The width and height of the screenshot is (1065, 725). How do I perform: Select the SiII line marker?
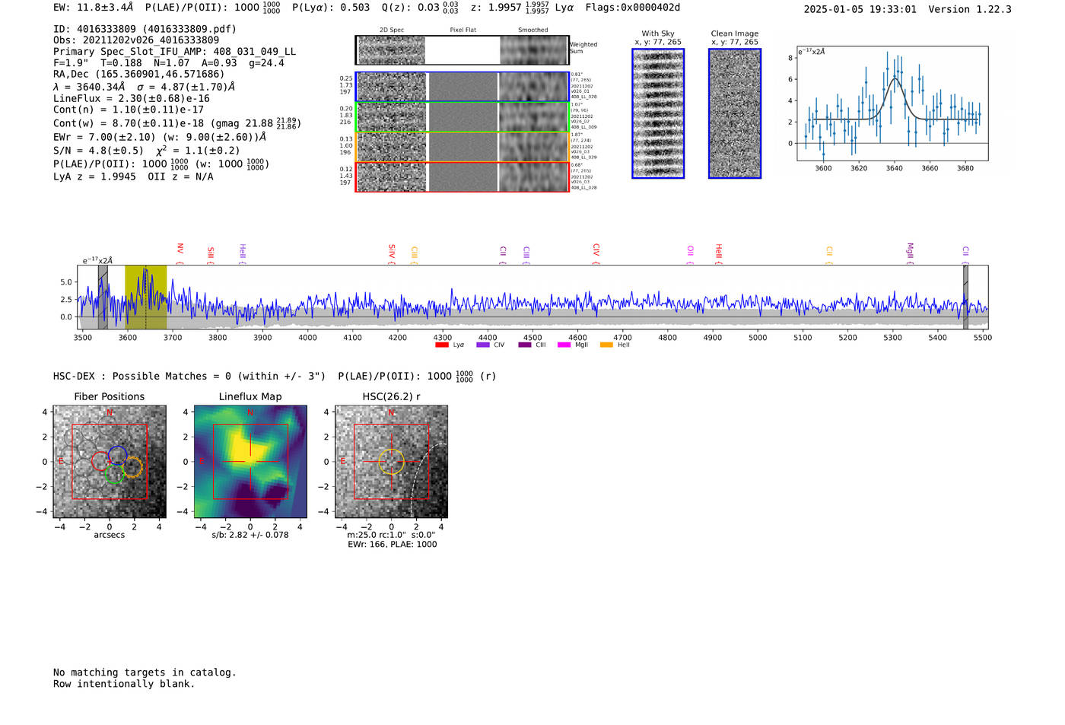pyautogui.click(x=211, y=254)
